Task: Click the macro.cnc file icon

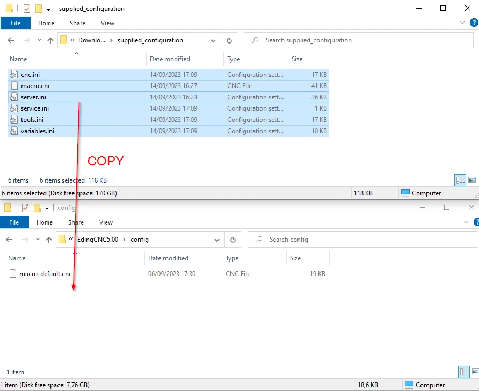Action: point(14,86)
